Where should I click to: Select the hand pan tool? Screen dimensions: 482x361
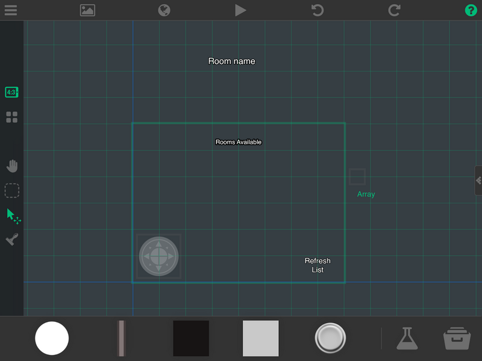pos(12,166)
